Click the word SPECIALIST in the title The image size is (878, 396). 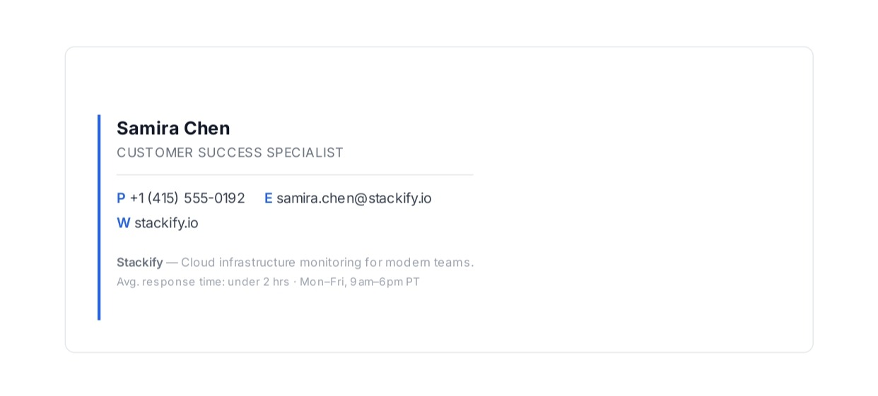[305, 152]
